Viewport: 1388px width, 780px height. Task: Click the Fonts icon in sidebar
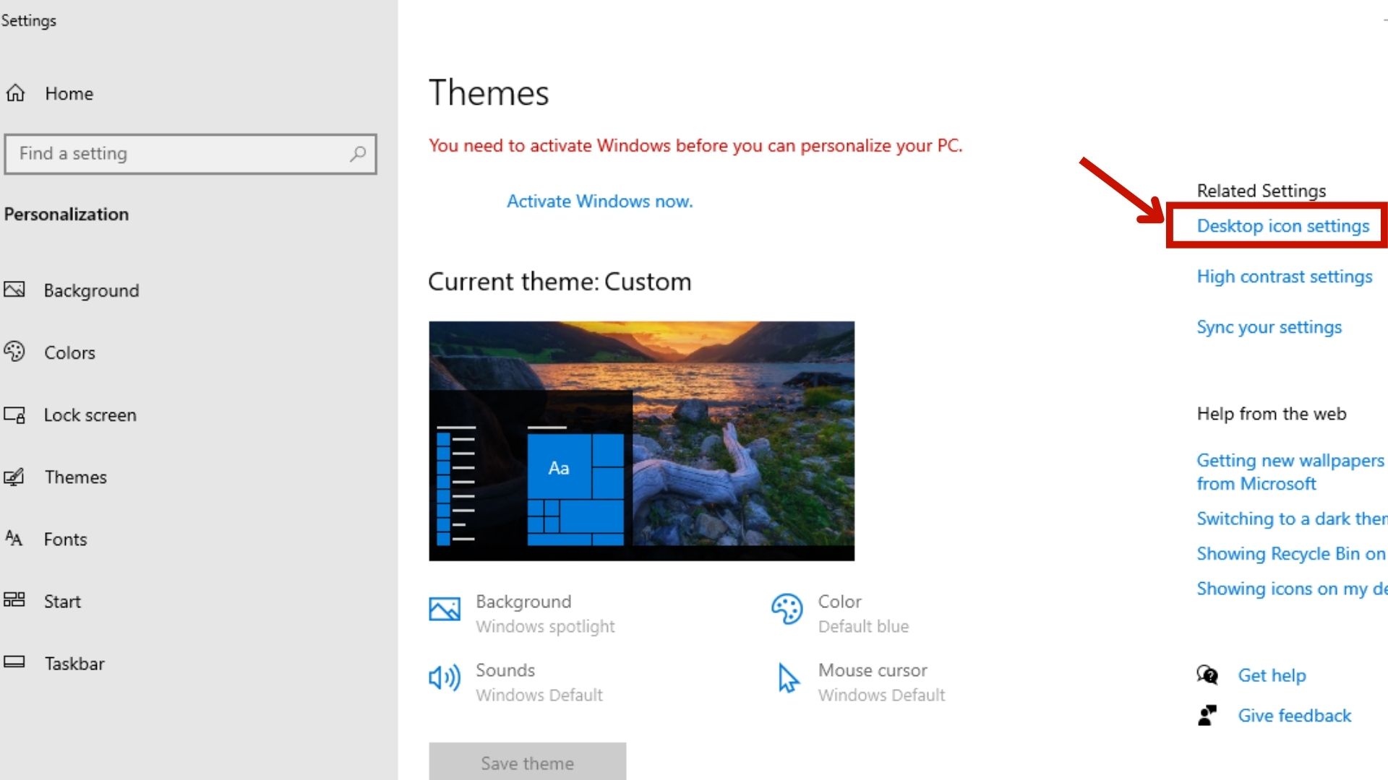point(14,539)
